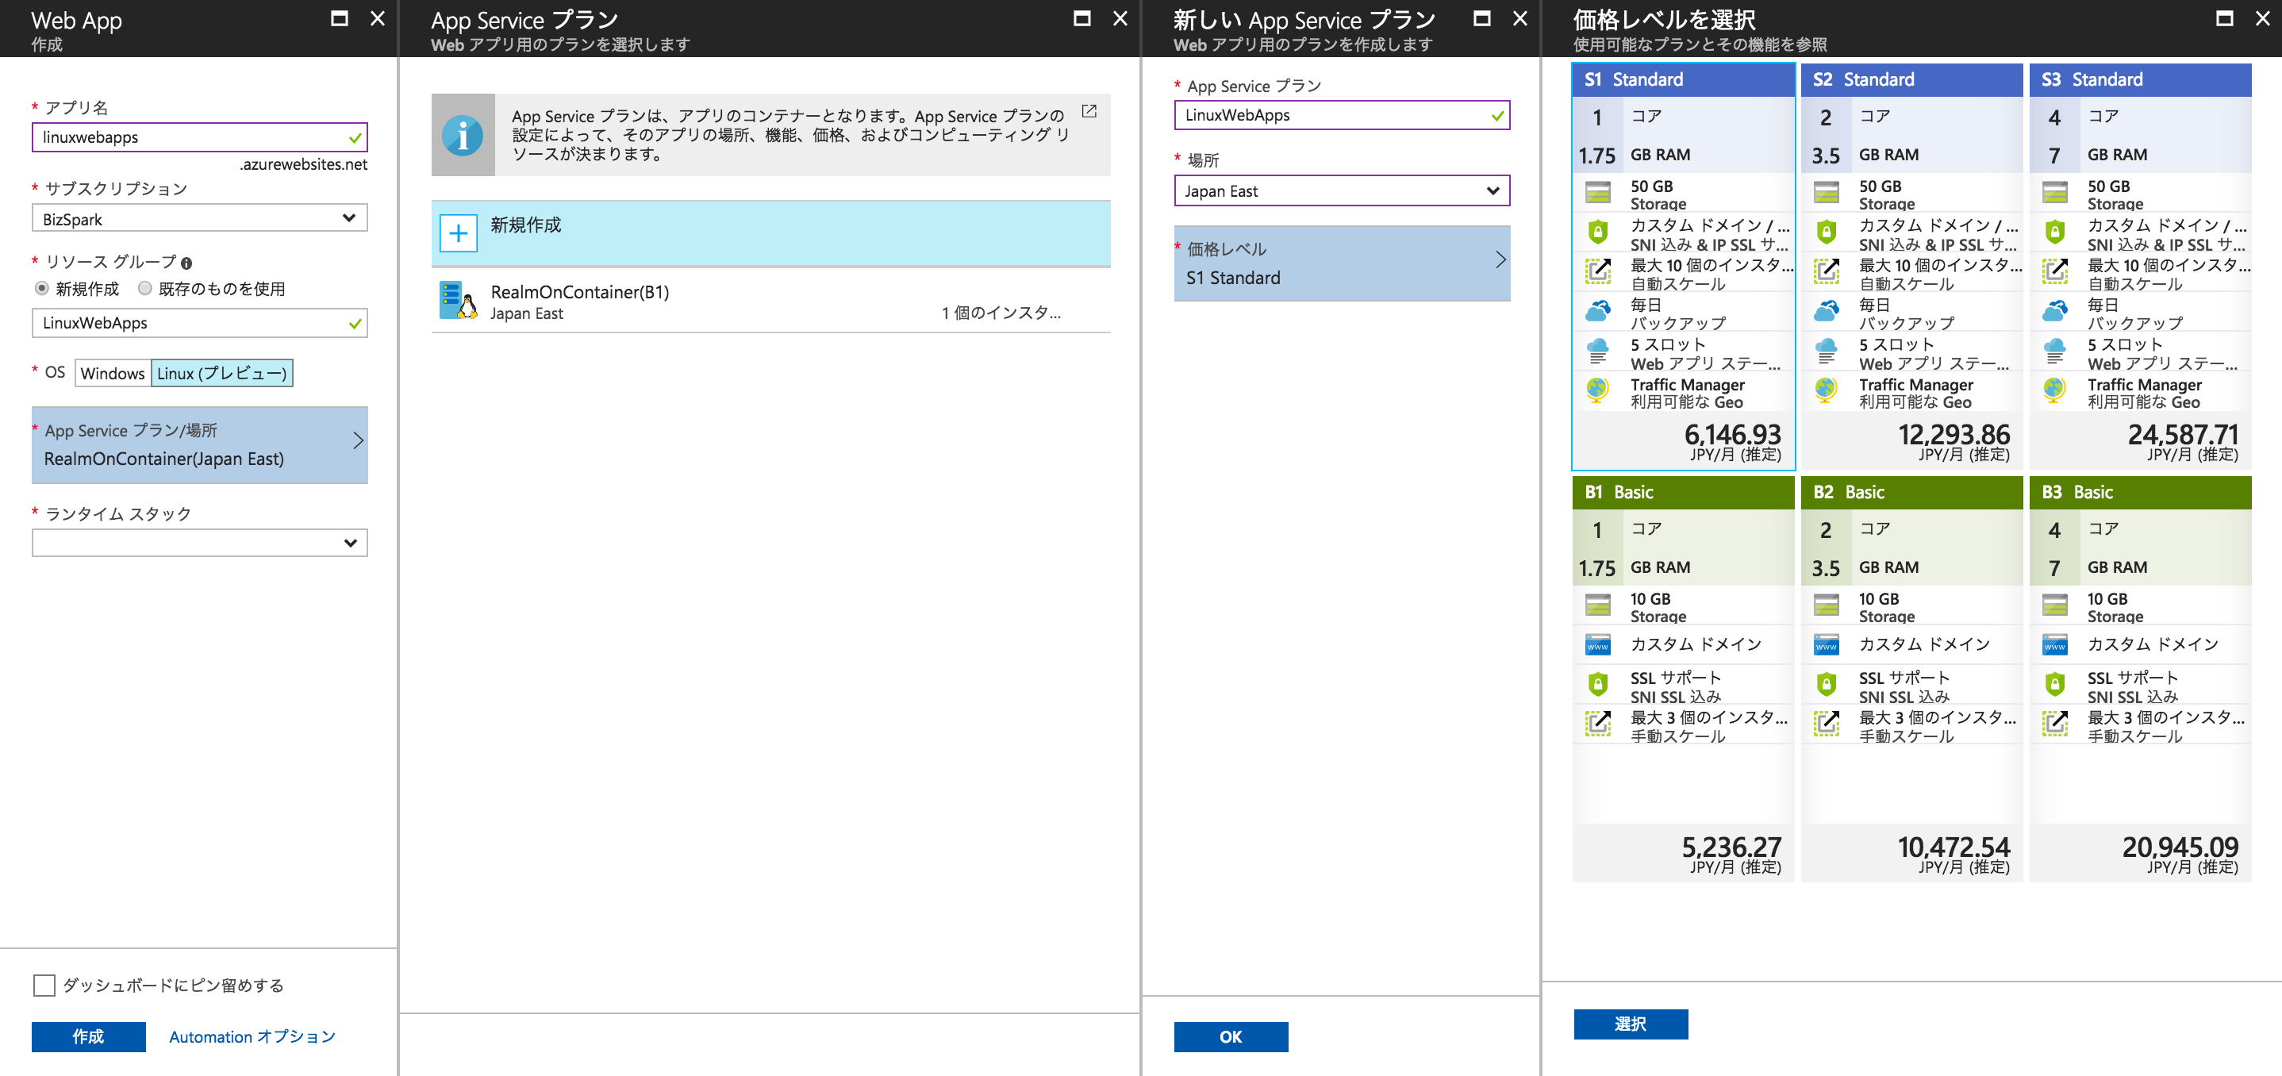
Task: Select the S3 Standard pricing tier header
Action: click(2140, 79)
